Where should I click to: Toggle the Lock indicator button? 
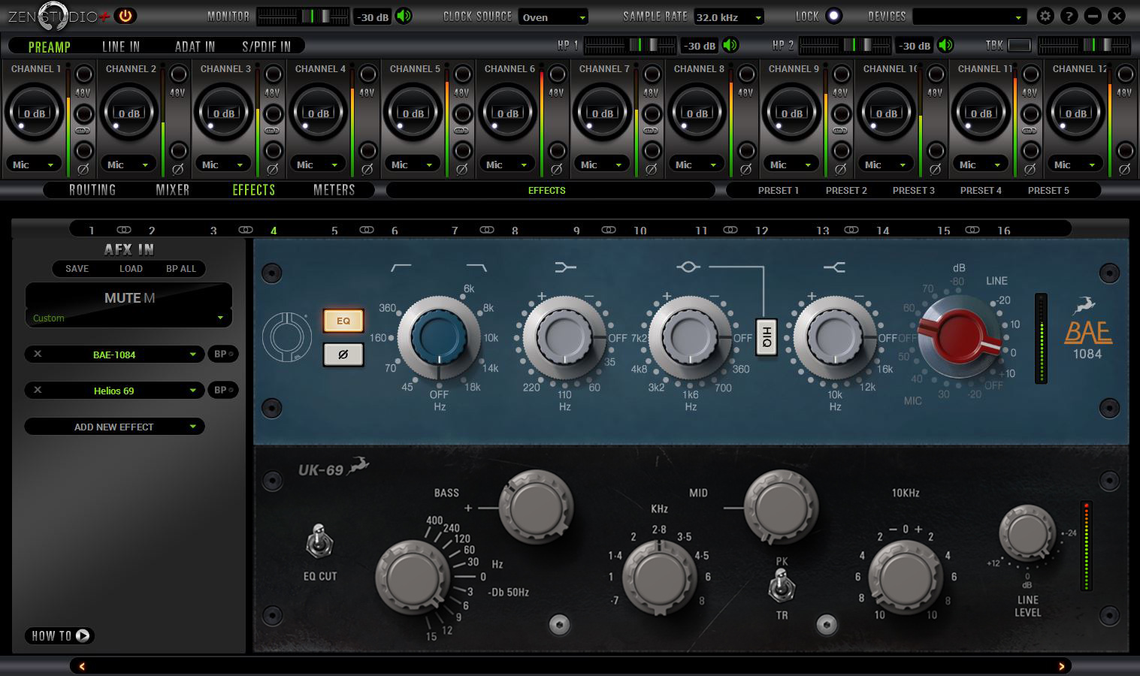coord(833,16)
